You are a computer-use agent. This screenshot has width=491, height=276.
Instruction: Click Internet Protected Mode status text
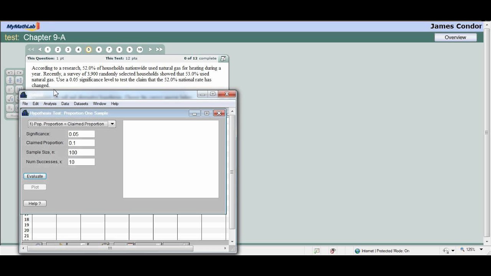point(385,251)
